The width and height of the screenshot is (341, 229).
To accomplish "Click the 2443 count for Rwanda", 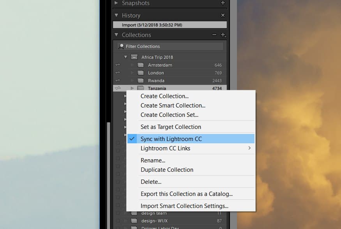I will pyautogui.click(x=217, y=81).
